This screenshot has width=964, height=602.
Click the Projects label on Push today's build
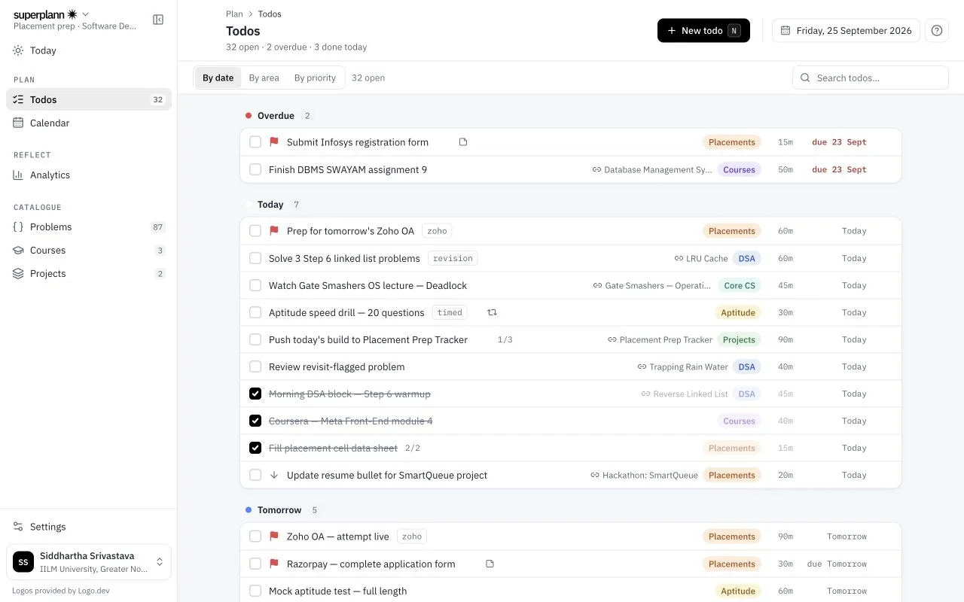pyautogui.click(x=739, y=339)
